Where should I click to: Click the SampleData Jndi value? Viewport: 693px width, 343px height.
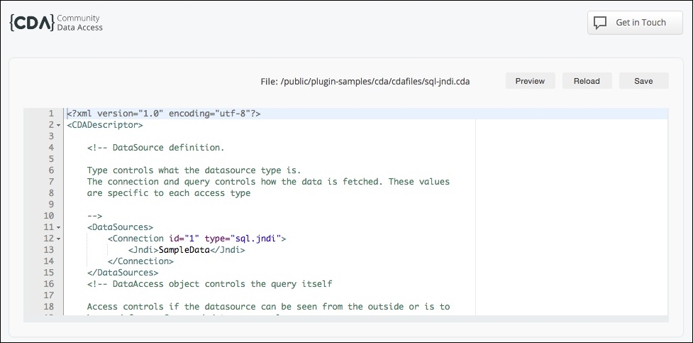pos(184,250)
